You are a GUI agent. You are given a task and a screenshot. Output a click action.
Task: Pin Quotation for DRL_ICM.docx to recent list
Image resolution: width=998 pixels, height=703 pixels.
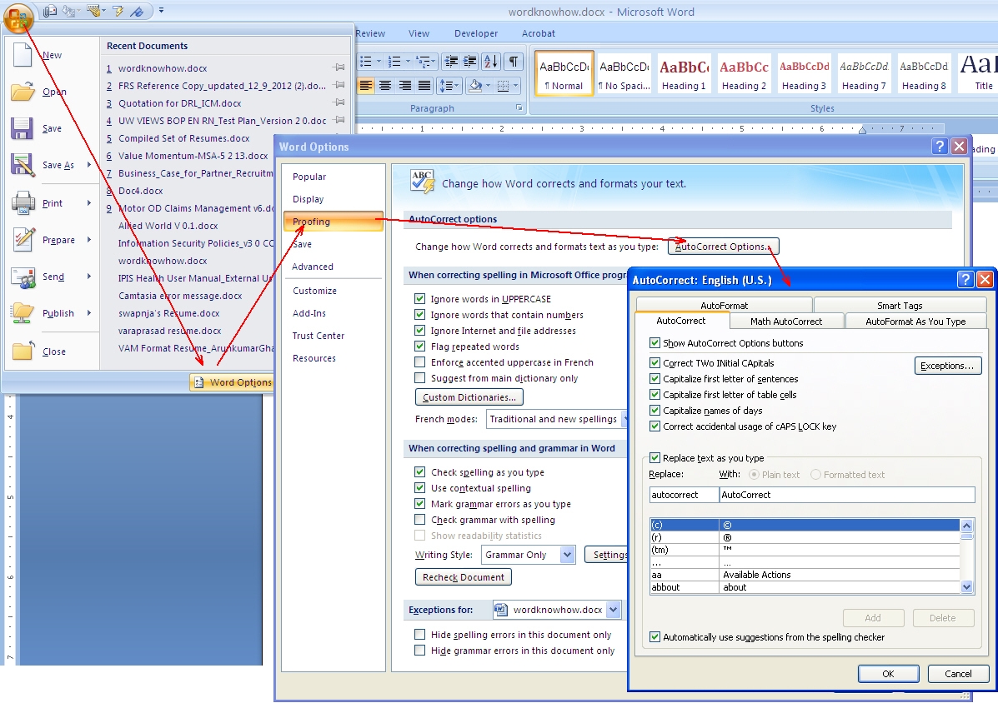[x=339, y=102]
